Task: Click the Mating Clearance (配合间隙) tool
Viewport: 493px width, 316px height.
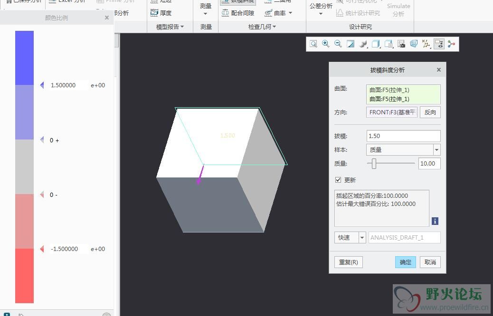Action: tap(238, 13)
